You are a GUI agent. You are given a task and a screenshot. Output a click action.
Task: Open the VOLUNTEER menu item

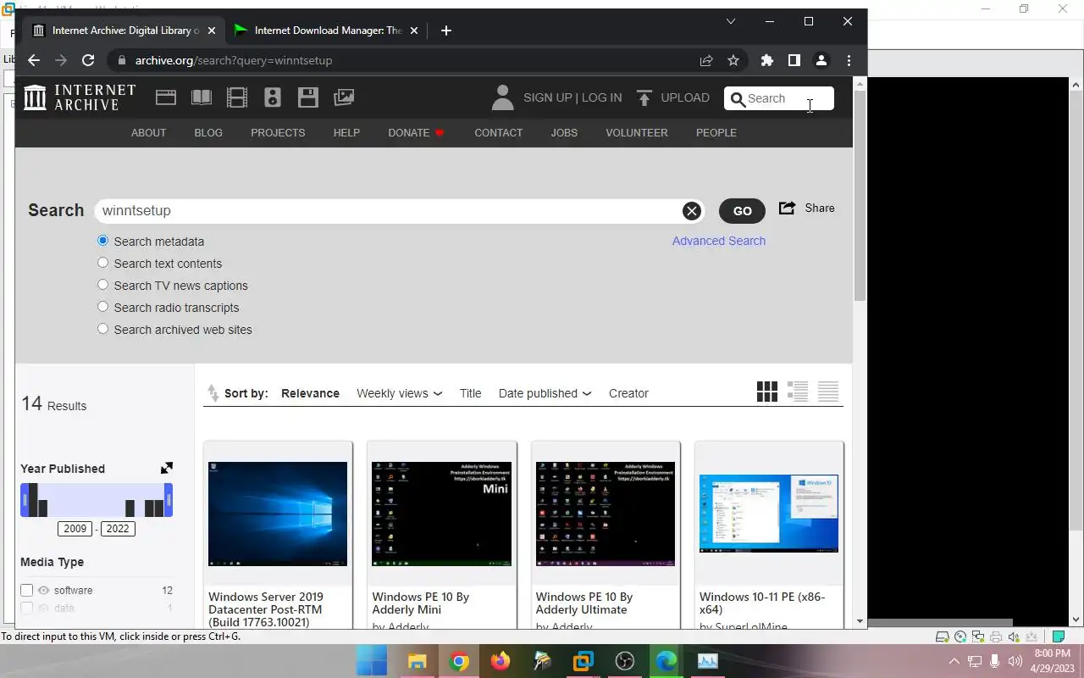pos(637,132)
